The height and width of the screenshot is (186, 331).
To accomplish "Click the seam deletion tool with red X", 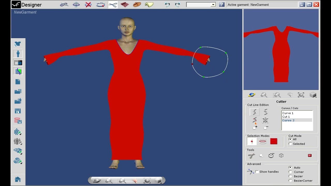I will point(88,4).
